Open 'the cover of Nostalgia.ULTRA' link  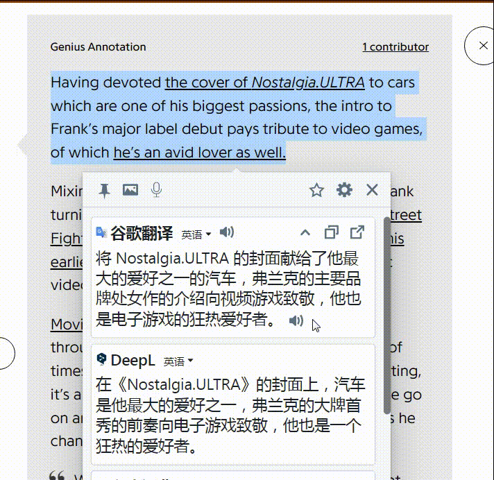tap(265, 83)
